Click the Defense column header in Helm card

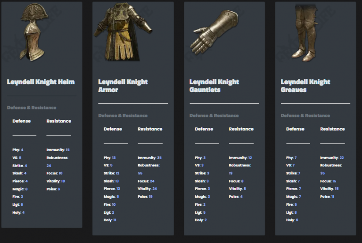(22, 121)
